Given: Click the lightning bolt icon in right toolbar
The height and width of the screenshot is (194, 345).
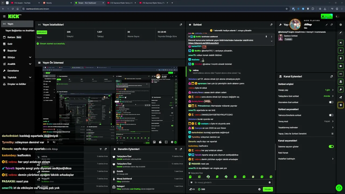Looking at the screenshot, I should click(341, 50).
